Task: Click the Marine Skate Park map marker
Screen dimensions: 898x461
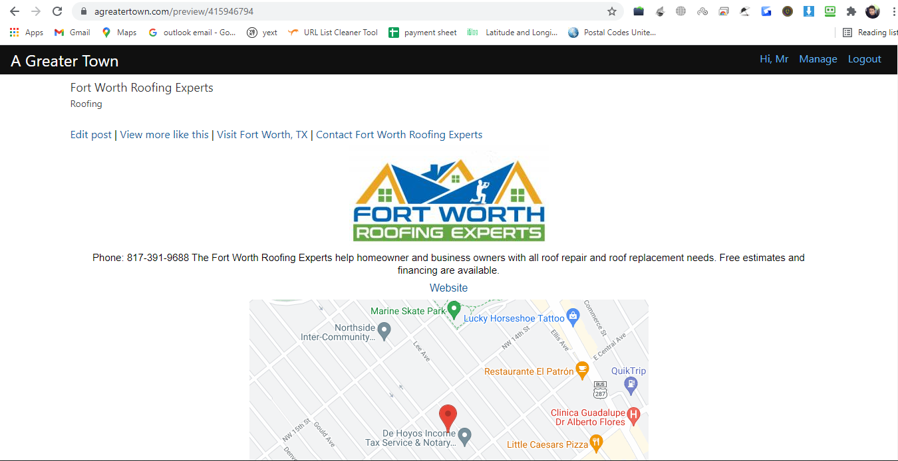Action: (454, 310)
